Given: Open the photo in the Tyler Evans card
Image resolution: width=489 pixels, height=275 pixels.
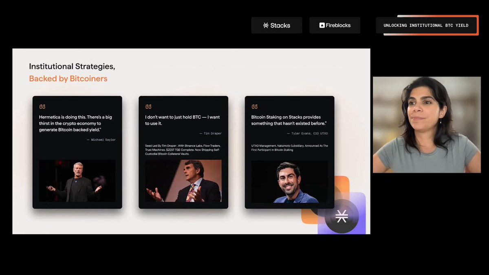Looking at the screenshot, I should coord(290,182).
